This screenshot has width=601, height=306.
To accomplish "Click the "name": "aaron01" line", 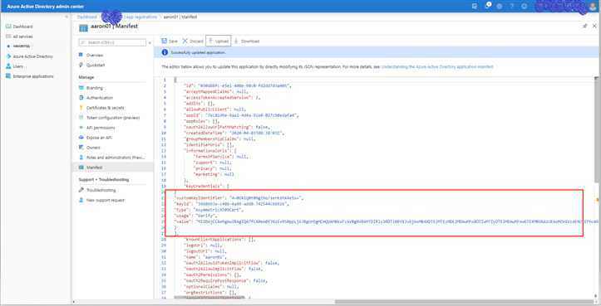I will (x=205, y=257).
